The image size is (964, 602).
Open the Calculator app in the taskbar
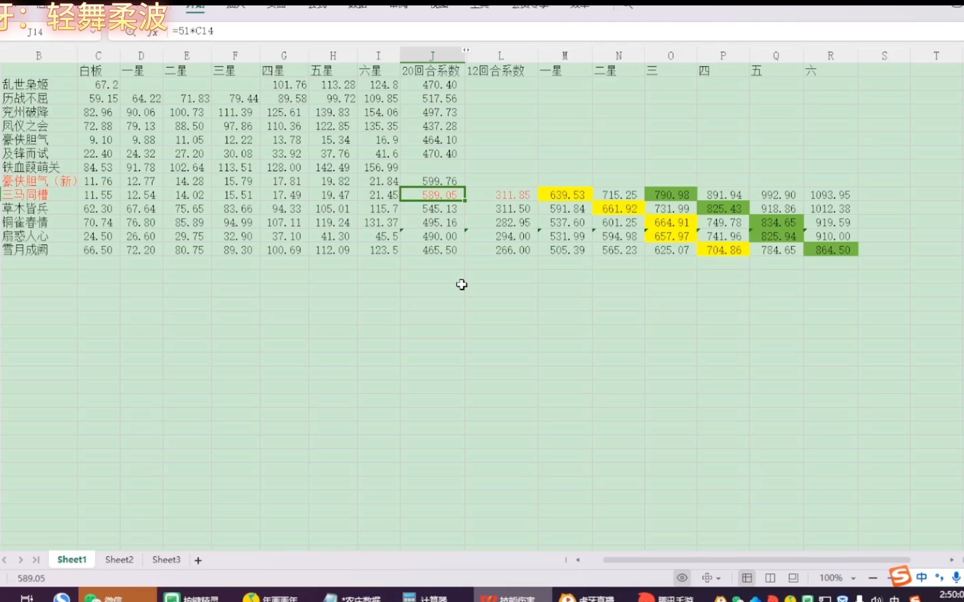point(426,597)
